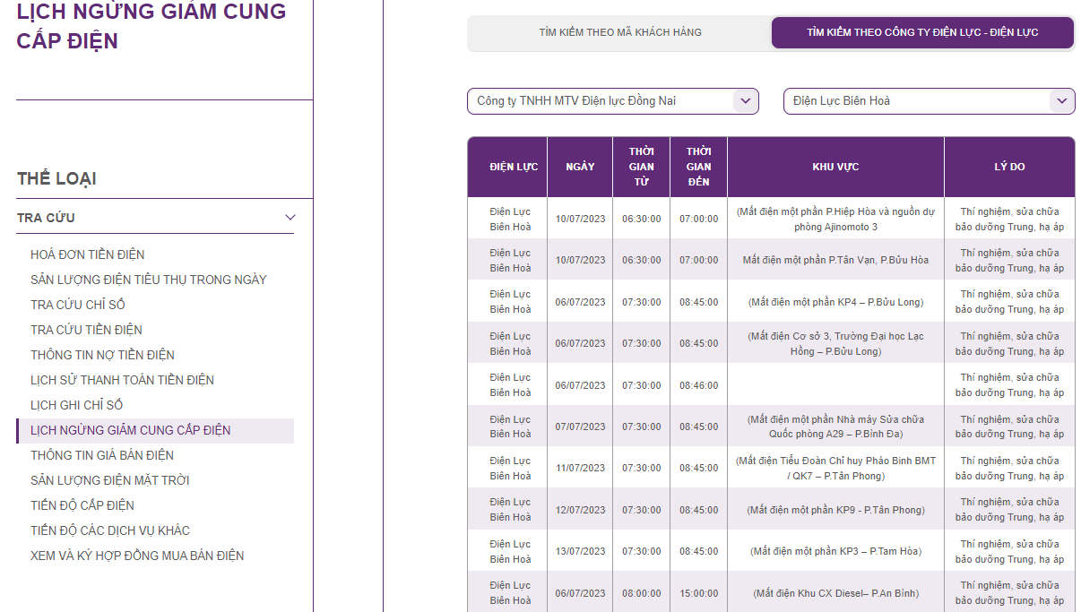Open Lịch sử thanh toán tiền điện
Screen dimensions: 1081x612
122,380
